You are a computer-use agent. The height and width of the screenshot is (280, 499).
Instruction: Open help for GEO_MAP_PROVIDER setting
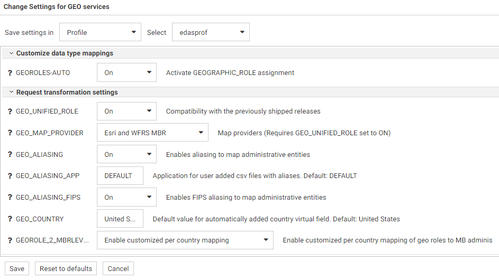(10, 133)
